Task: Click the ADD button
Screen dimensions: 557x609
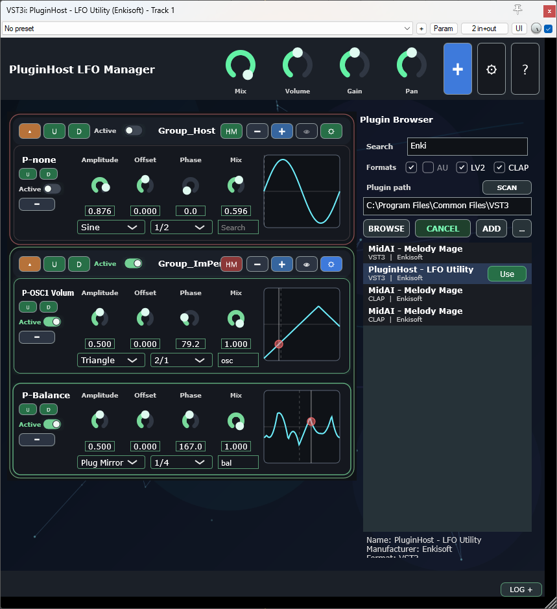Action: point(492,228)
